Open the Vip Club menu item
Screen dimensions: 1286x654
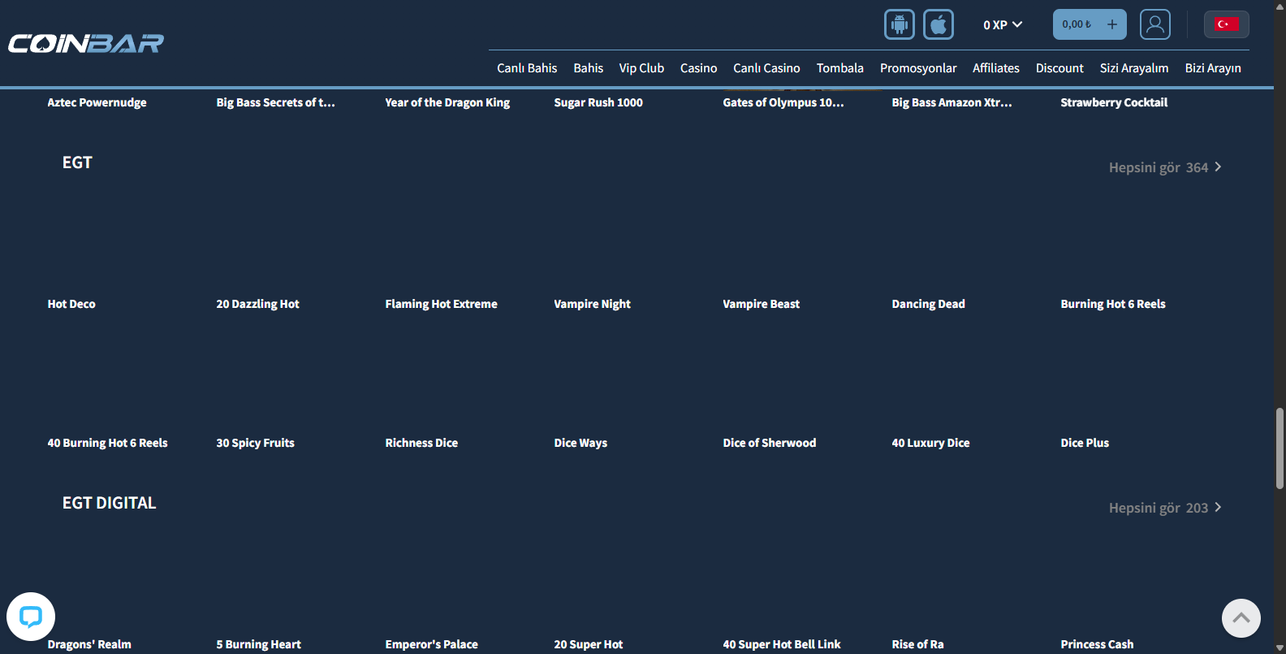(641, 68)
